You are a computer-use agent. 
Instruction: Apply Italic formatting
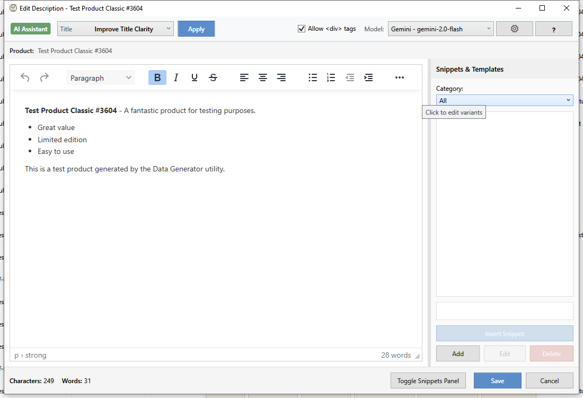point(175,77)
